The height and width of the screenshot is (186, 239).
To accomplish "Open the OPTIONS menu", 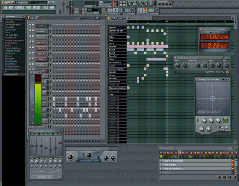I will (37, 7).
